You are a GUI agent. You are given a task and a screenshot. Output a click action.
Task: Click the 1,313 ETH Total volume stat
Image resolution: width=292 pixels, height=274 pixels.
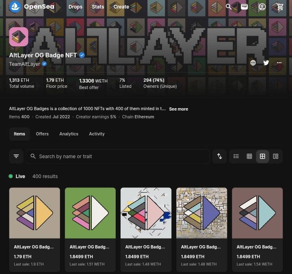(x=22, y=83)
